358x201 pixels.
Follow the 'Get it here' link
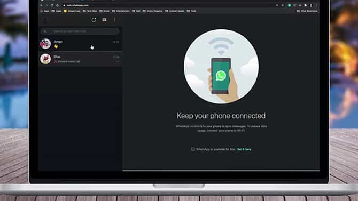[244, 149]
